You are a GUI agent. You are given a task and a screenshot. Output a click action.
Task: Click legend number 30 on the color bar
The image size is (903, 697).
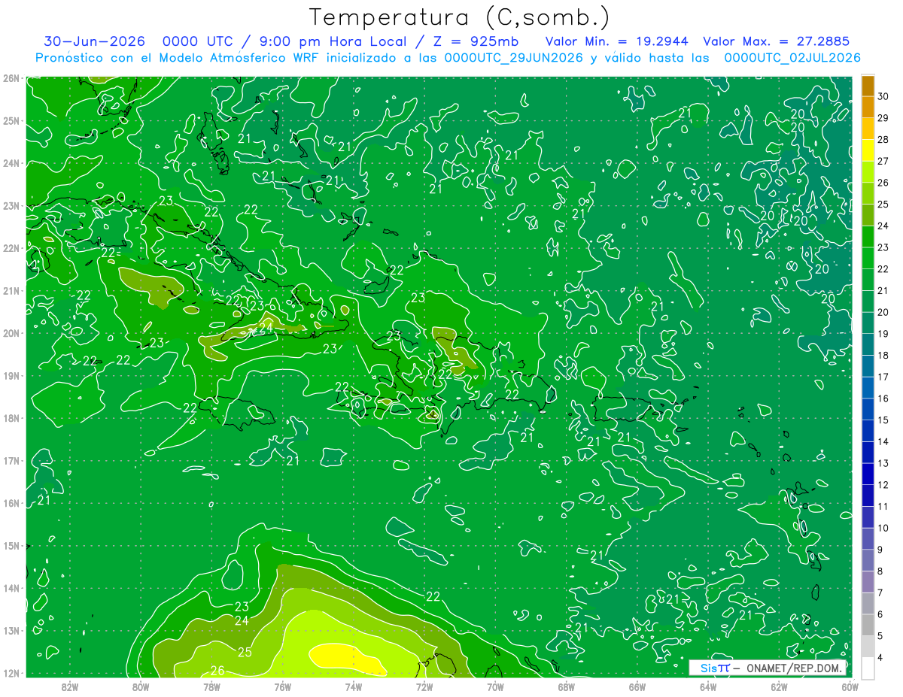[883, 96]
